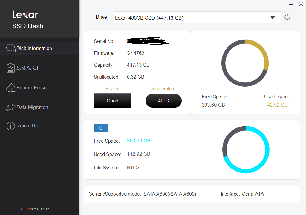
Task: Click the Serial ATA interface value
Action: pos(253,194)
